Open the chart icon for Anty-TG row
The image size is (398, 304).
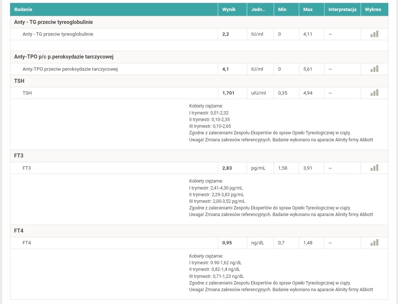pyautogui.click(x=374, y=34)
